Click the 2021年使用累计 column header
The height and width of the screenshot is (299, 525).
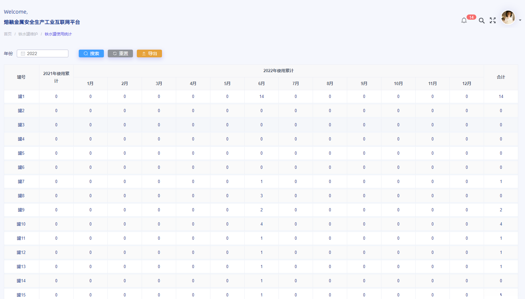tap(56, 77)
